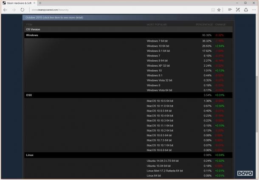Make a web note with the pen icon
Image resolution: width=259 pixels, height=180 pixels.
tap(238, 10)
